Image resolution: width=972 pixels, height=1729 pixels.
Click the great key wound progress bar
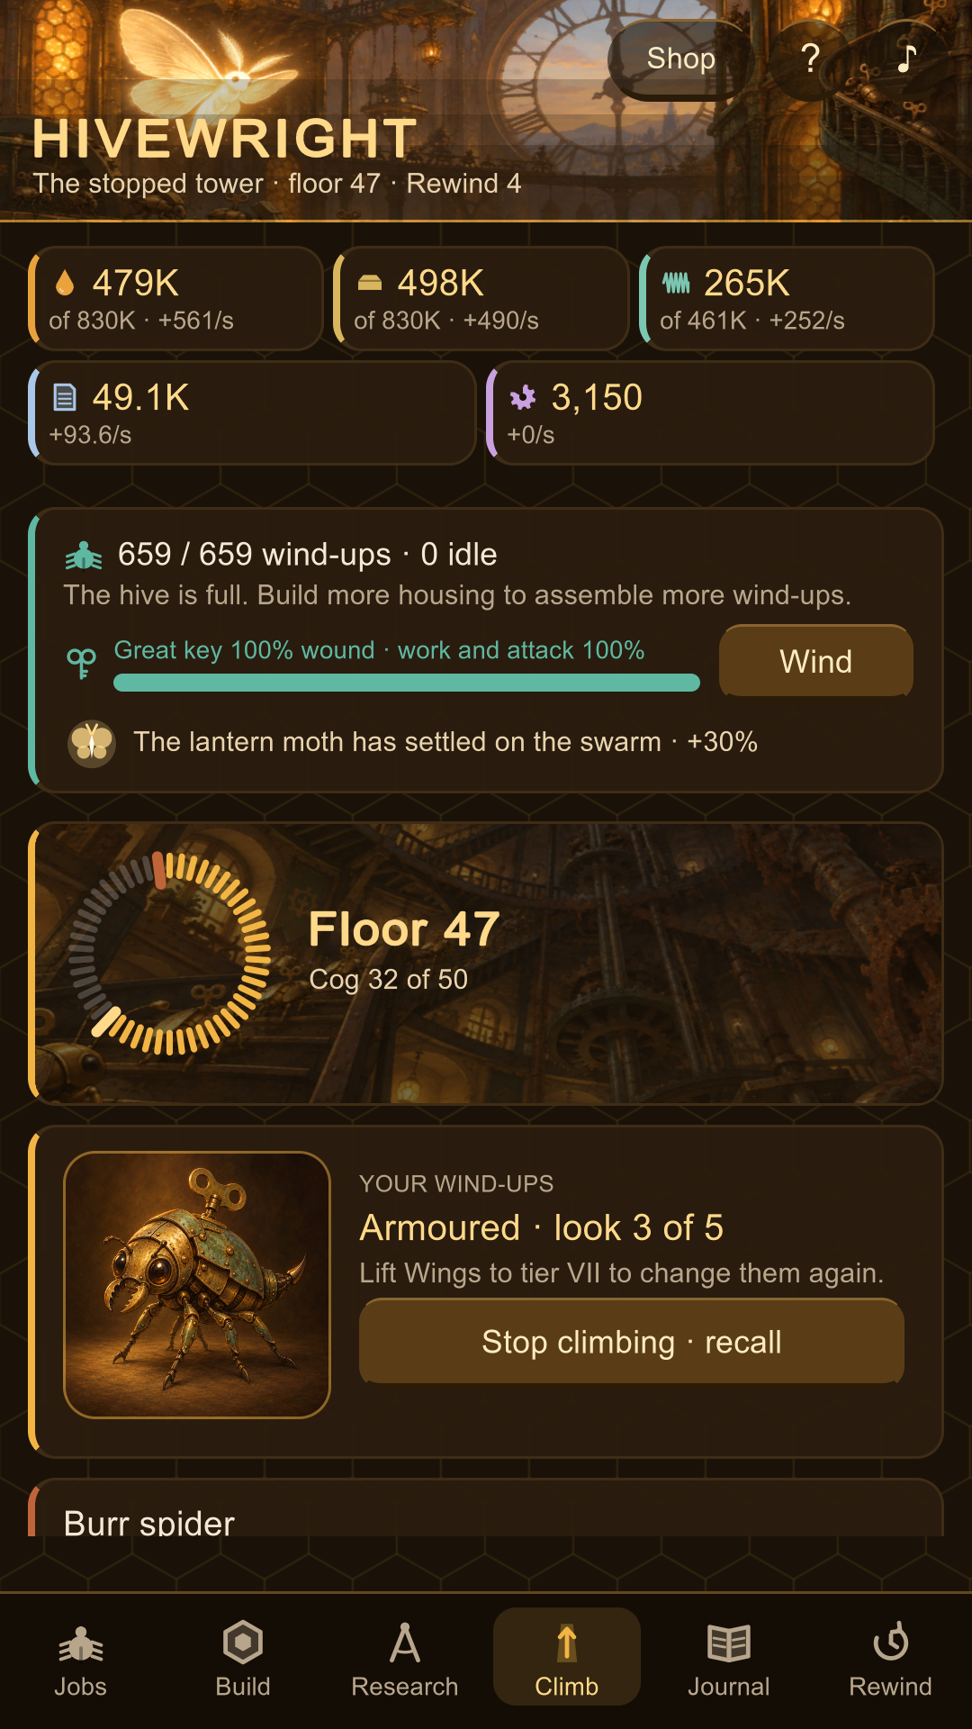coord(407,683)
